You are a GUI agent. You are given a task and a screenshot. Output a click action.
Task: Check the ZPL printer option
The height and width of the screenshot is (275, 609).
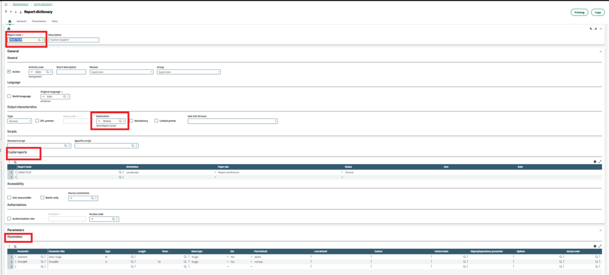tap(37, 121)
